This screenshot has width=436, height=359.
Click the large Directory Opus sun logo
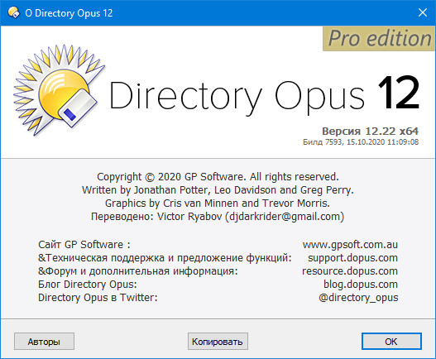(59, 89)
